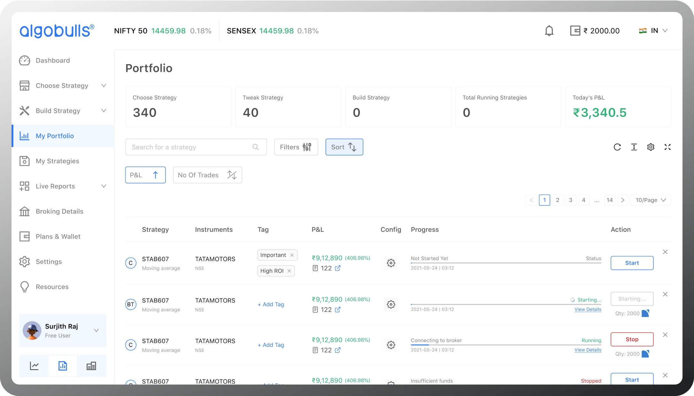The width and height of the screenshot is (694, 396).
Task: Open the 10/Page dropdown
Action: (x=651, y=200)
